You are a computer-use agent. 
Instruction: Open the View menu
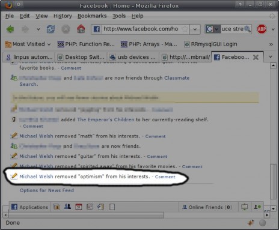point(41,16)
